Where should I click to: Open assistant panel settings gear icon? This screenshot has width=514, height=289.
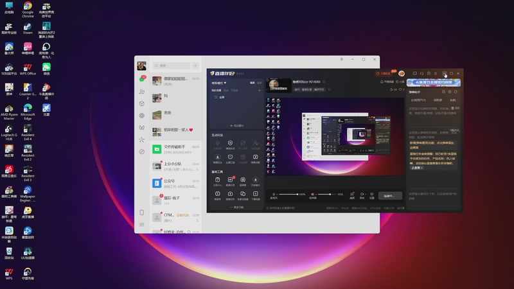point(449,92)
